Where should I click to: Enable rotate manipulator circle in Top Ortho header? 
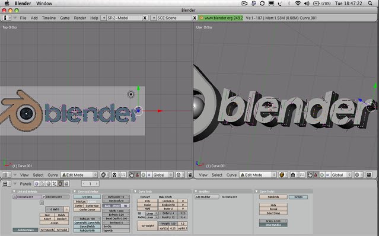pyautogui.click(x=144, y=175)
